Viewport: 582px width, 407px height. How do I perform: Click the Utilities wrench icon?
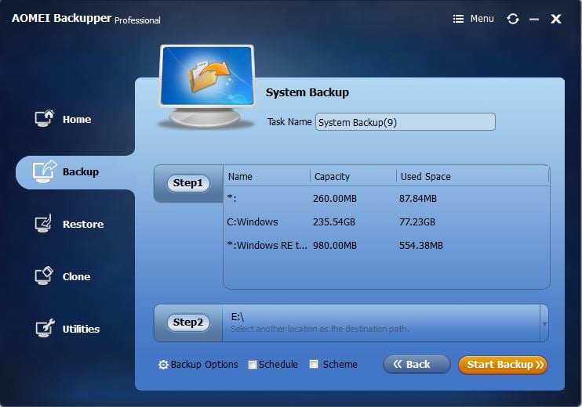[45, 328]
